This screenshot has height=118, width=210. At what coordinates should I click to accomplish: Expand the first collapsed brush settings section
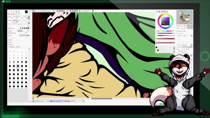tap(10, 40)
